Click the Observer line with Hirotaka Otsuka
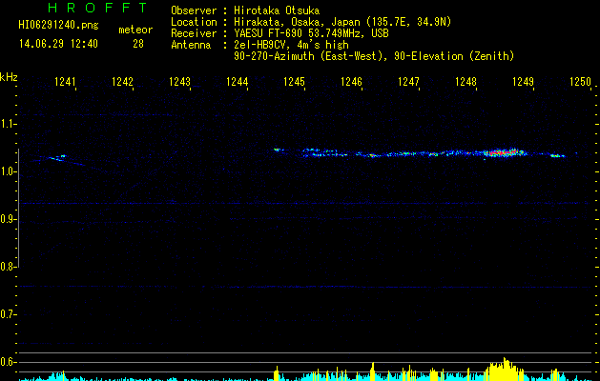This screenshot has height=381, width=600. tap(245, 10)
